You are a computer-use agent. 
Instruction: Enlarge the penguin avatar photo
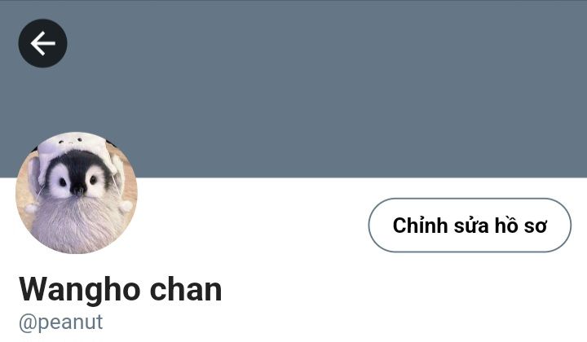77,193
